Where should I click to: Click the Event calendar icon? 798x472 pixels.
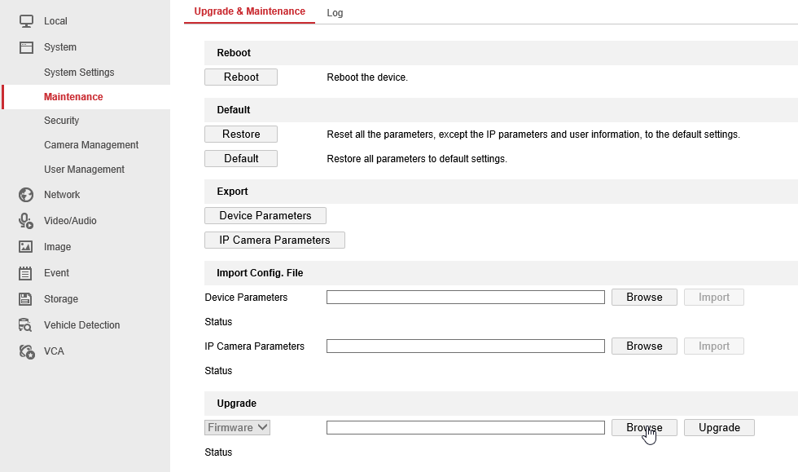26,273
